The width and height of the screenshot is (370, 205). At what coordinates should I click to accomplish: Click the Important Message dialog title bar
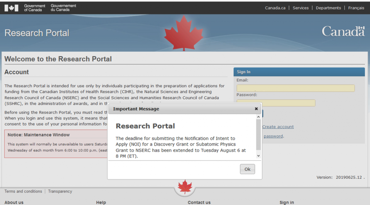185,109
